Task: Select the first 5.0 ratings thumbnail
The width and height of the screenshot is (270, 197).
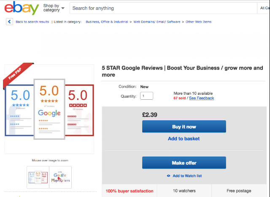Action: coord(38,177)
